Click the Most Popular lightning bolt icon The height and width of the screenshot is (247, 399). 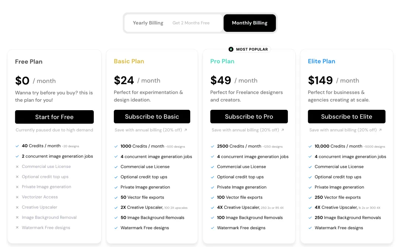pos(231,49)
